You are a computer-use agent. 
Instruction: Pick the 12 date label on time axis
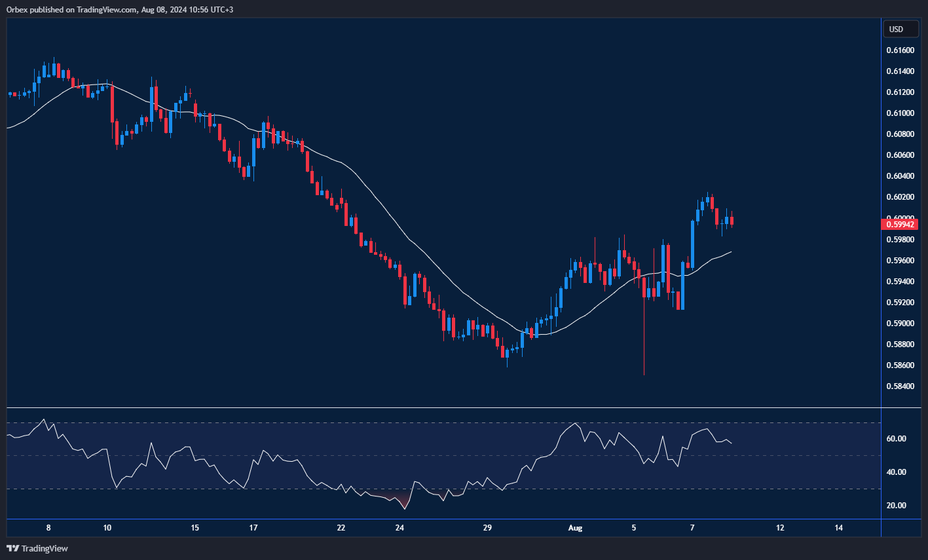click(780, 528)
